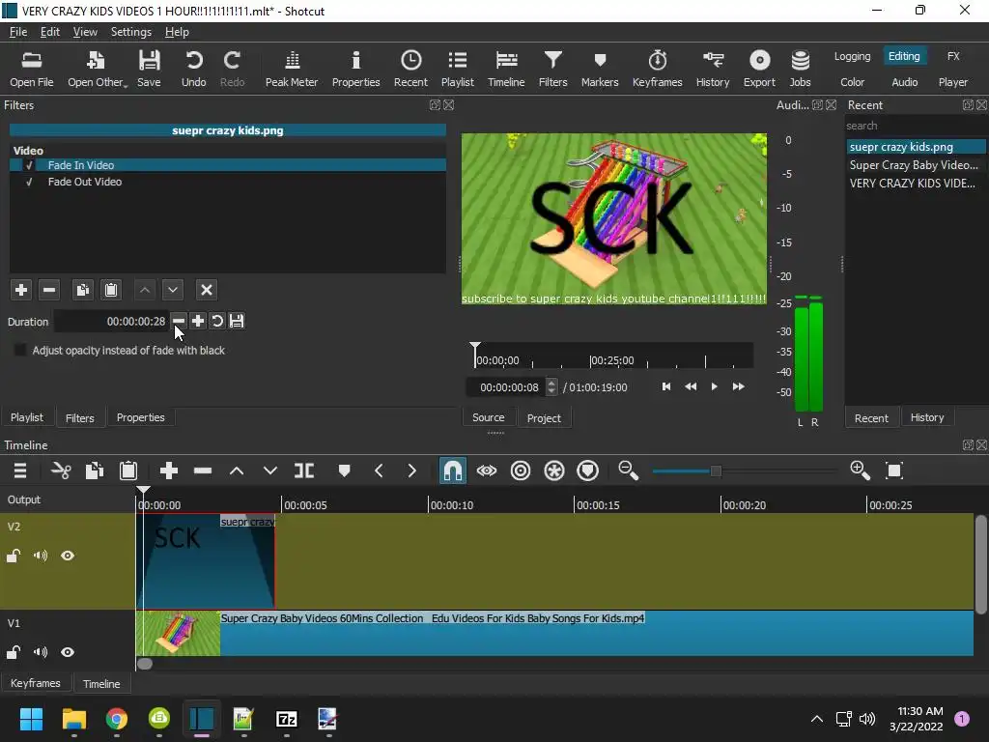Split at playhead on the timeline toolbar
This screenshot has height=742, width=989.
(x=304, y=471)
